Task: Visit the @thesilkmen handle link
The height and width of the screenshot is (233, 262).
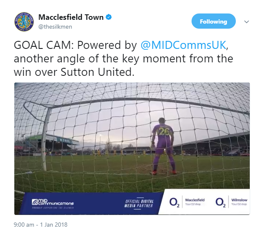Action: click(56, 27)
